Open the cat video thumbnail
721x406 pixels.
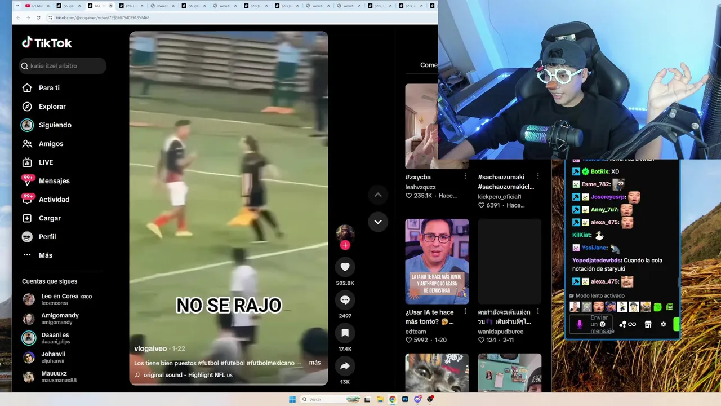[x=437, y=373]
